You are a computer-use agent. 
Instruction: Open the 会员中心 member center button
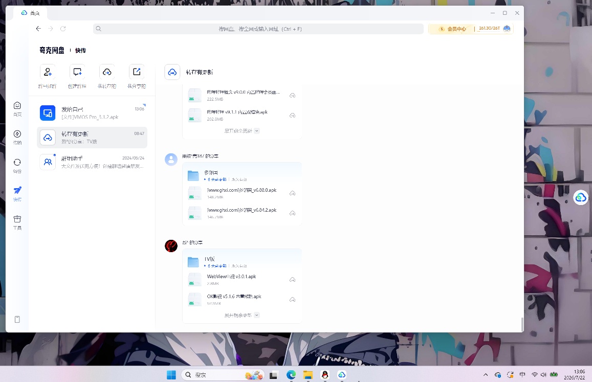(452, 29)
